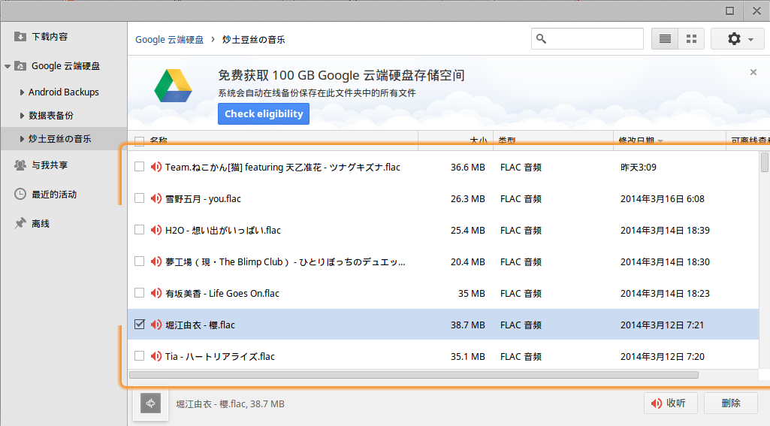Expand the 数据表备份 folder arrow
The height and width of the screenshot is (426, 770).
(x=22, y=116)
